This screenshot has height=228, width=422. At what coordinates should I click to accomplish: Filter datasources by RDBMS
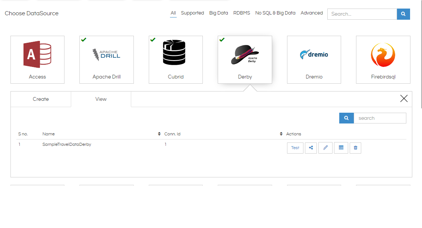(242, 13)
